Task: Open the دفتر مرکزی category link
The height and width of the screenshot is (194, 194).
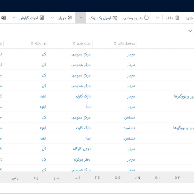Action: tap(82, 159)
